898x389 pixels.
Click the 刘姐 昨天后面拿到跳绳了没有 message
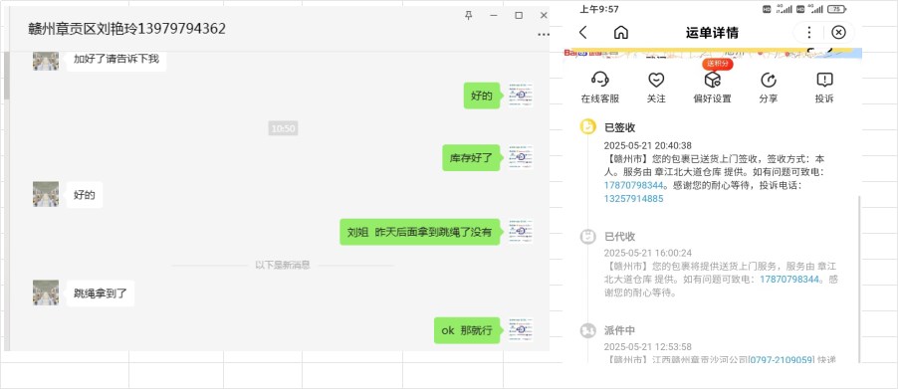click(419, 232)
